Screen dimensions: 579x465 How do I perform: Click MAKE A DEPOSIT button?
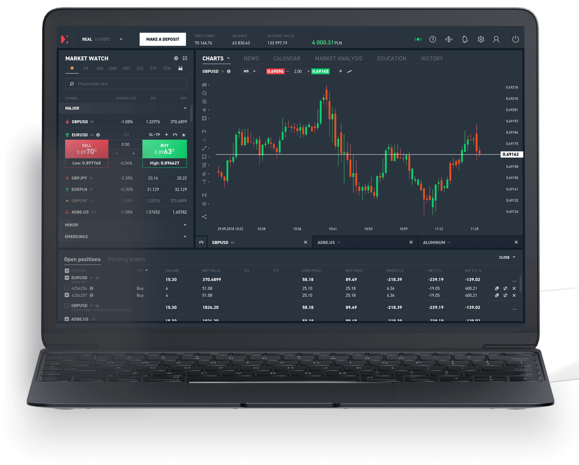tap(163, 39)
